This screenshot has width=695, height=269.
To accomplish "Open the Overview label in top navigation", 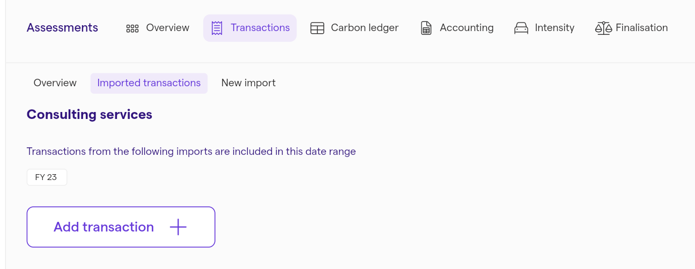I will [x=167, y=27].
